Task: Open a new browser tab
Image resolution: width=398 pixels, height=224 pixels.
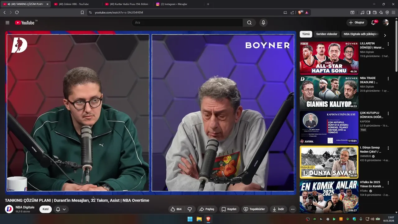Action: tap(208, 4)
